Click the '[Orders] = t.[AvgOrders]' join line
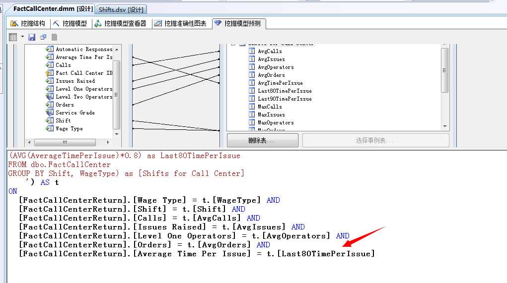 pyautogui.click(x=144, y=245)
